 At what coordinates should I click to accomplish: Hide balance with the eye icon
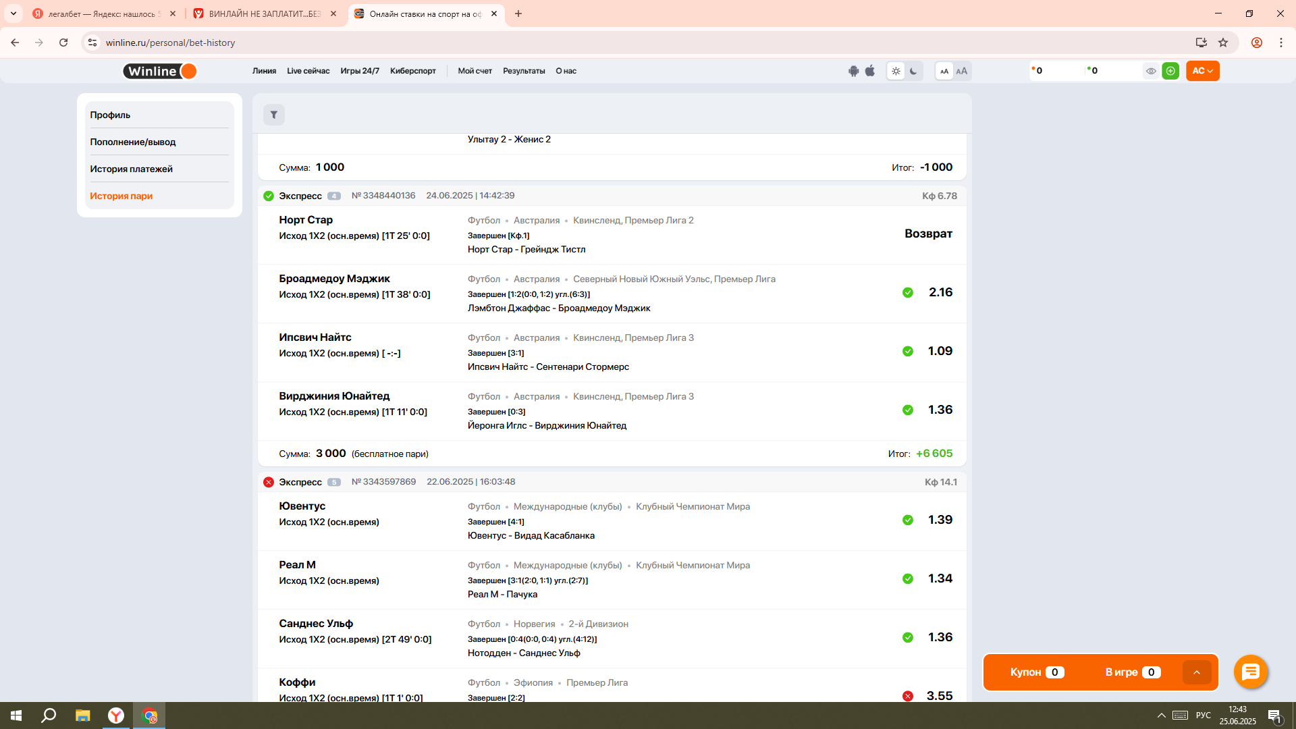coord(1151,71)
